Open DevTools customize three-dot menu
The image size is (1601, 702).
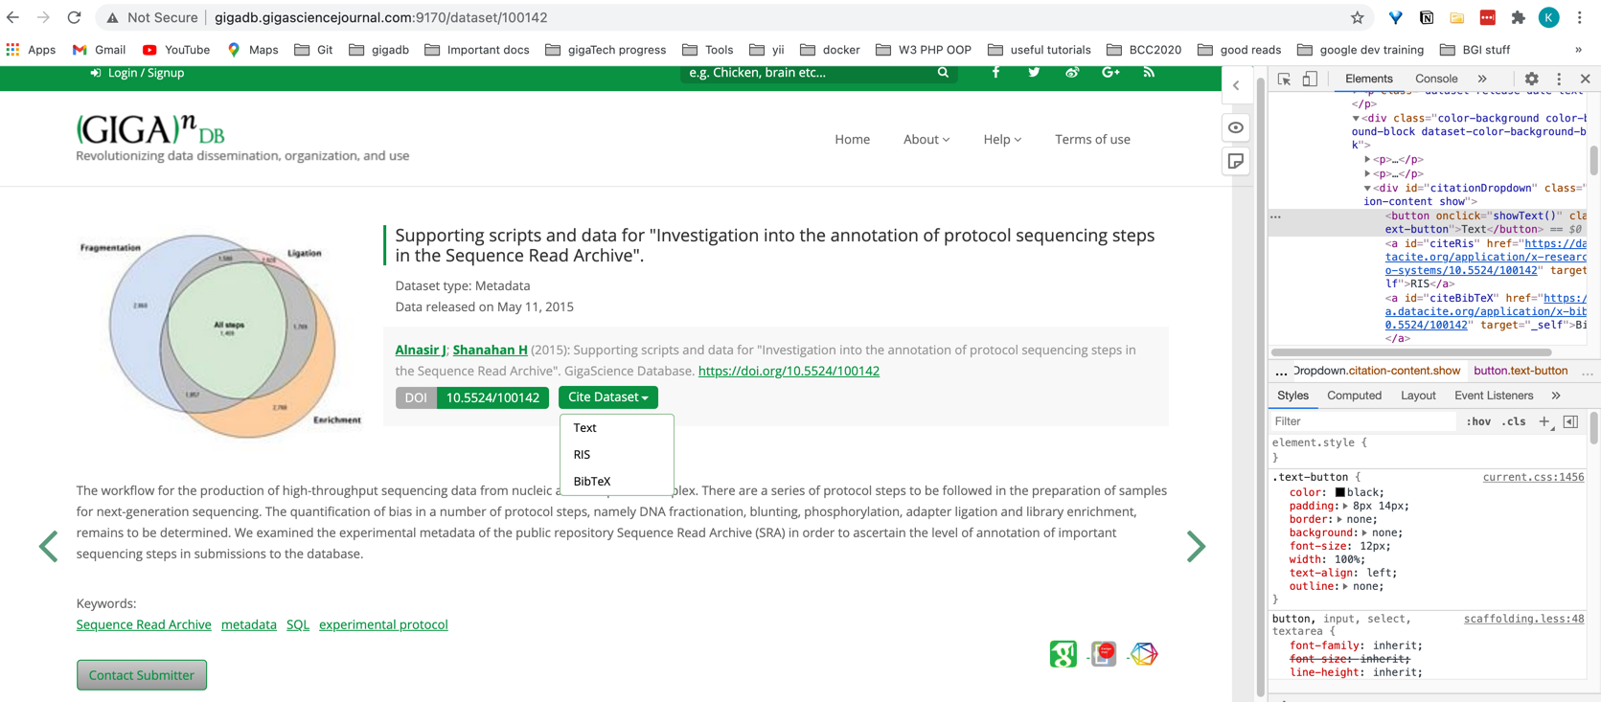1559,79
